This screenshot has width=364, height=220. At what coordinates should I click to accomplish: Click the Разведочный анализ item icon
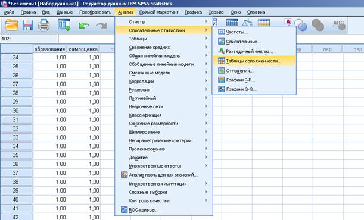coord(222,51)
